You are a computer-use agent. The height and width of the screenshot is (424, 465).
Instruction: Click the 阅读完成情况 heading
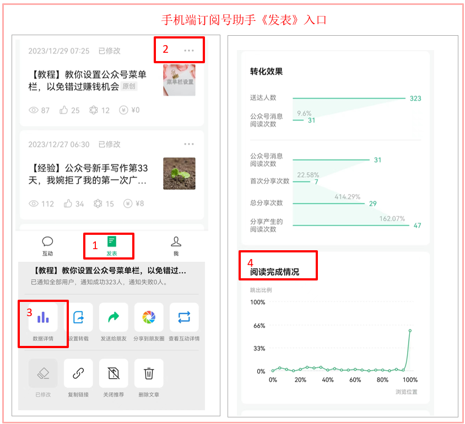point(274,272)
